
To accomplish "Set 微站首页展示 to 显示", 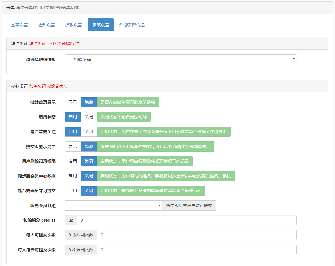I will [73, 102].
